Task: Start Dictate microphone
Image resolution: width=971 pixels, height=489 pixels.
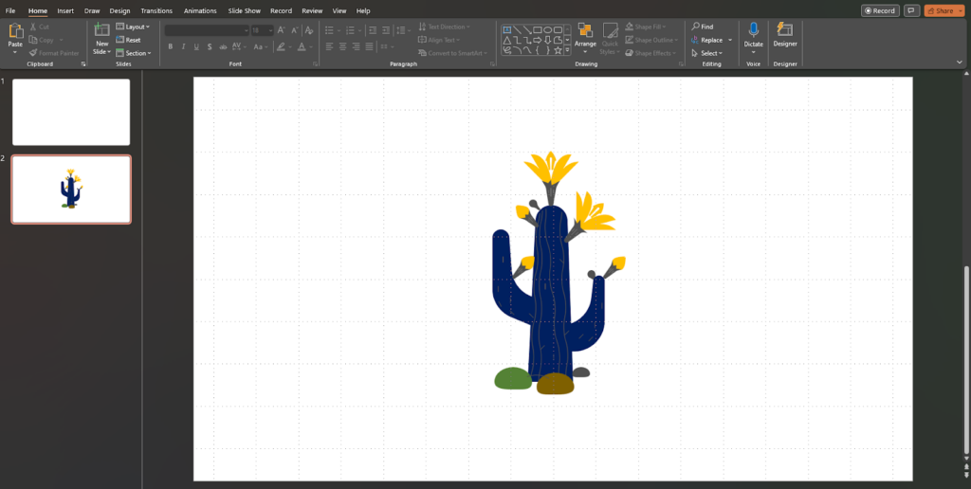Action: click(754, 31)
